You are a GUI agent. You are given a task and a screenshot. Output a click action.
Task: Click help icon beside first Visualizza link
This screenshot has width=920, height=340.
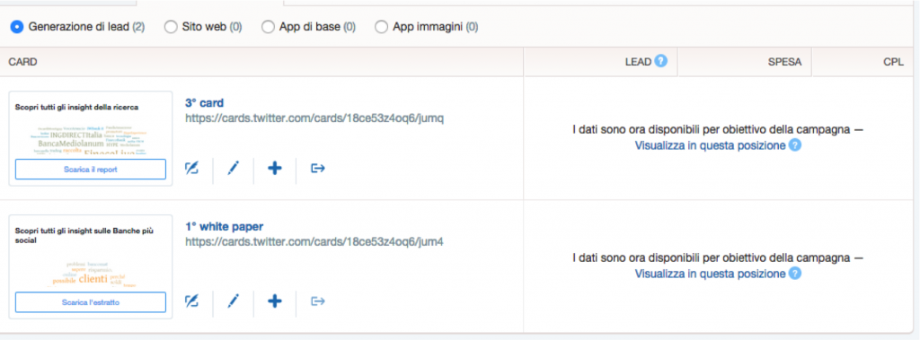click(x=794, y=145)
